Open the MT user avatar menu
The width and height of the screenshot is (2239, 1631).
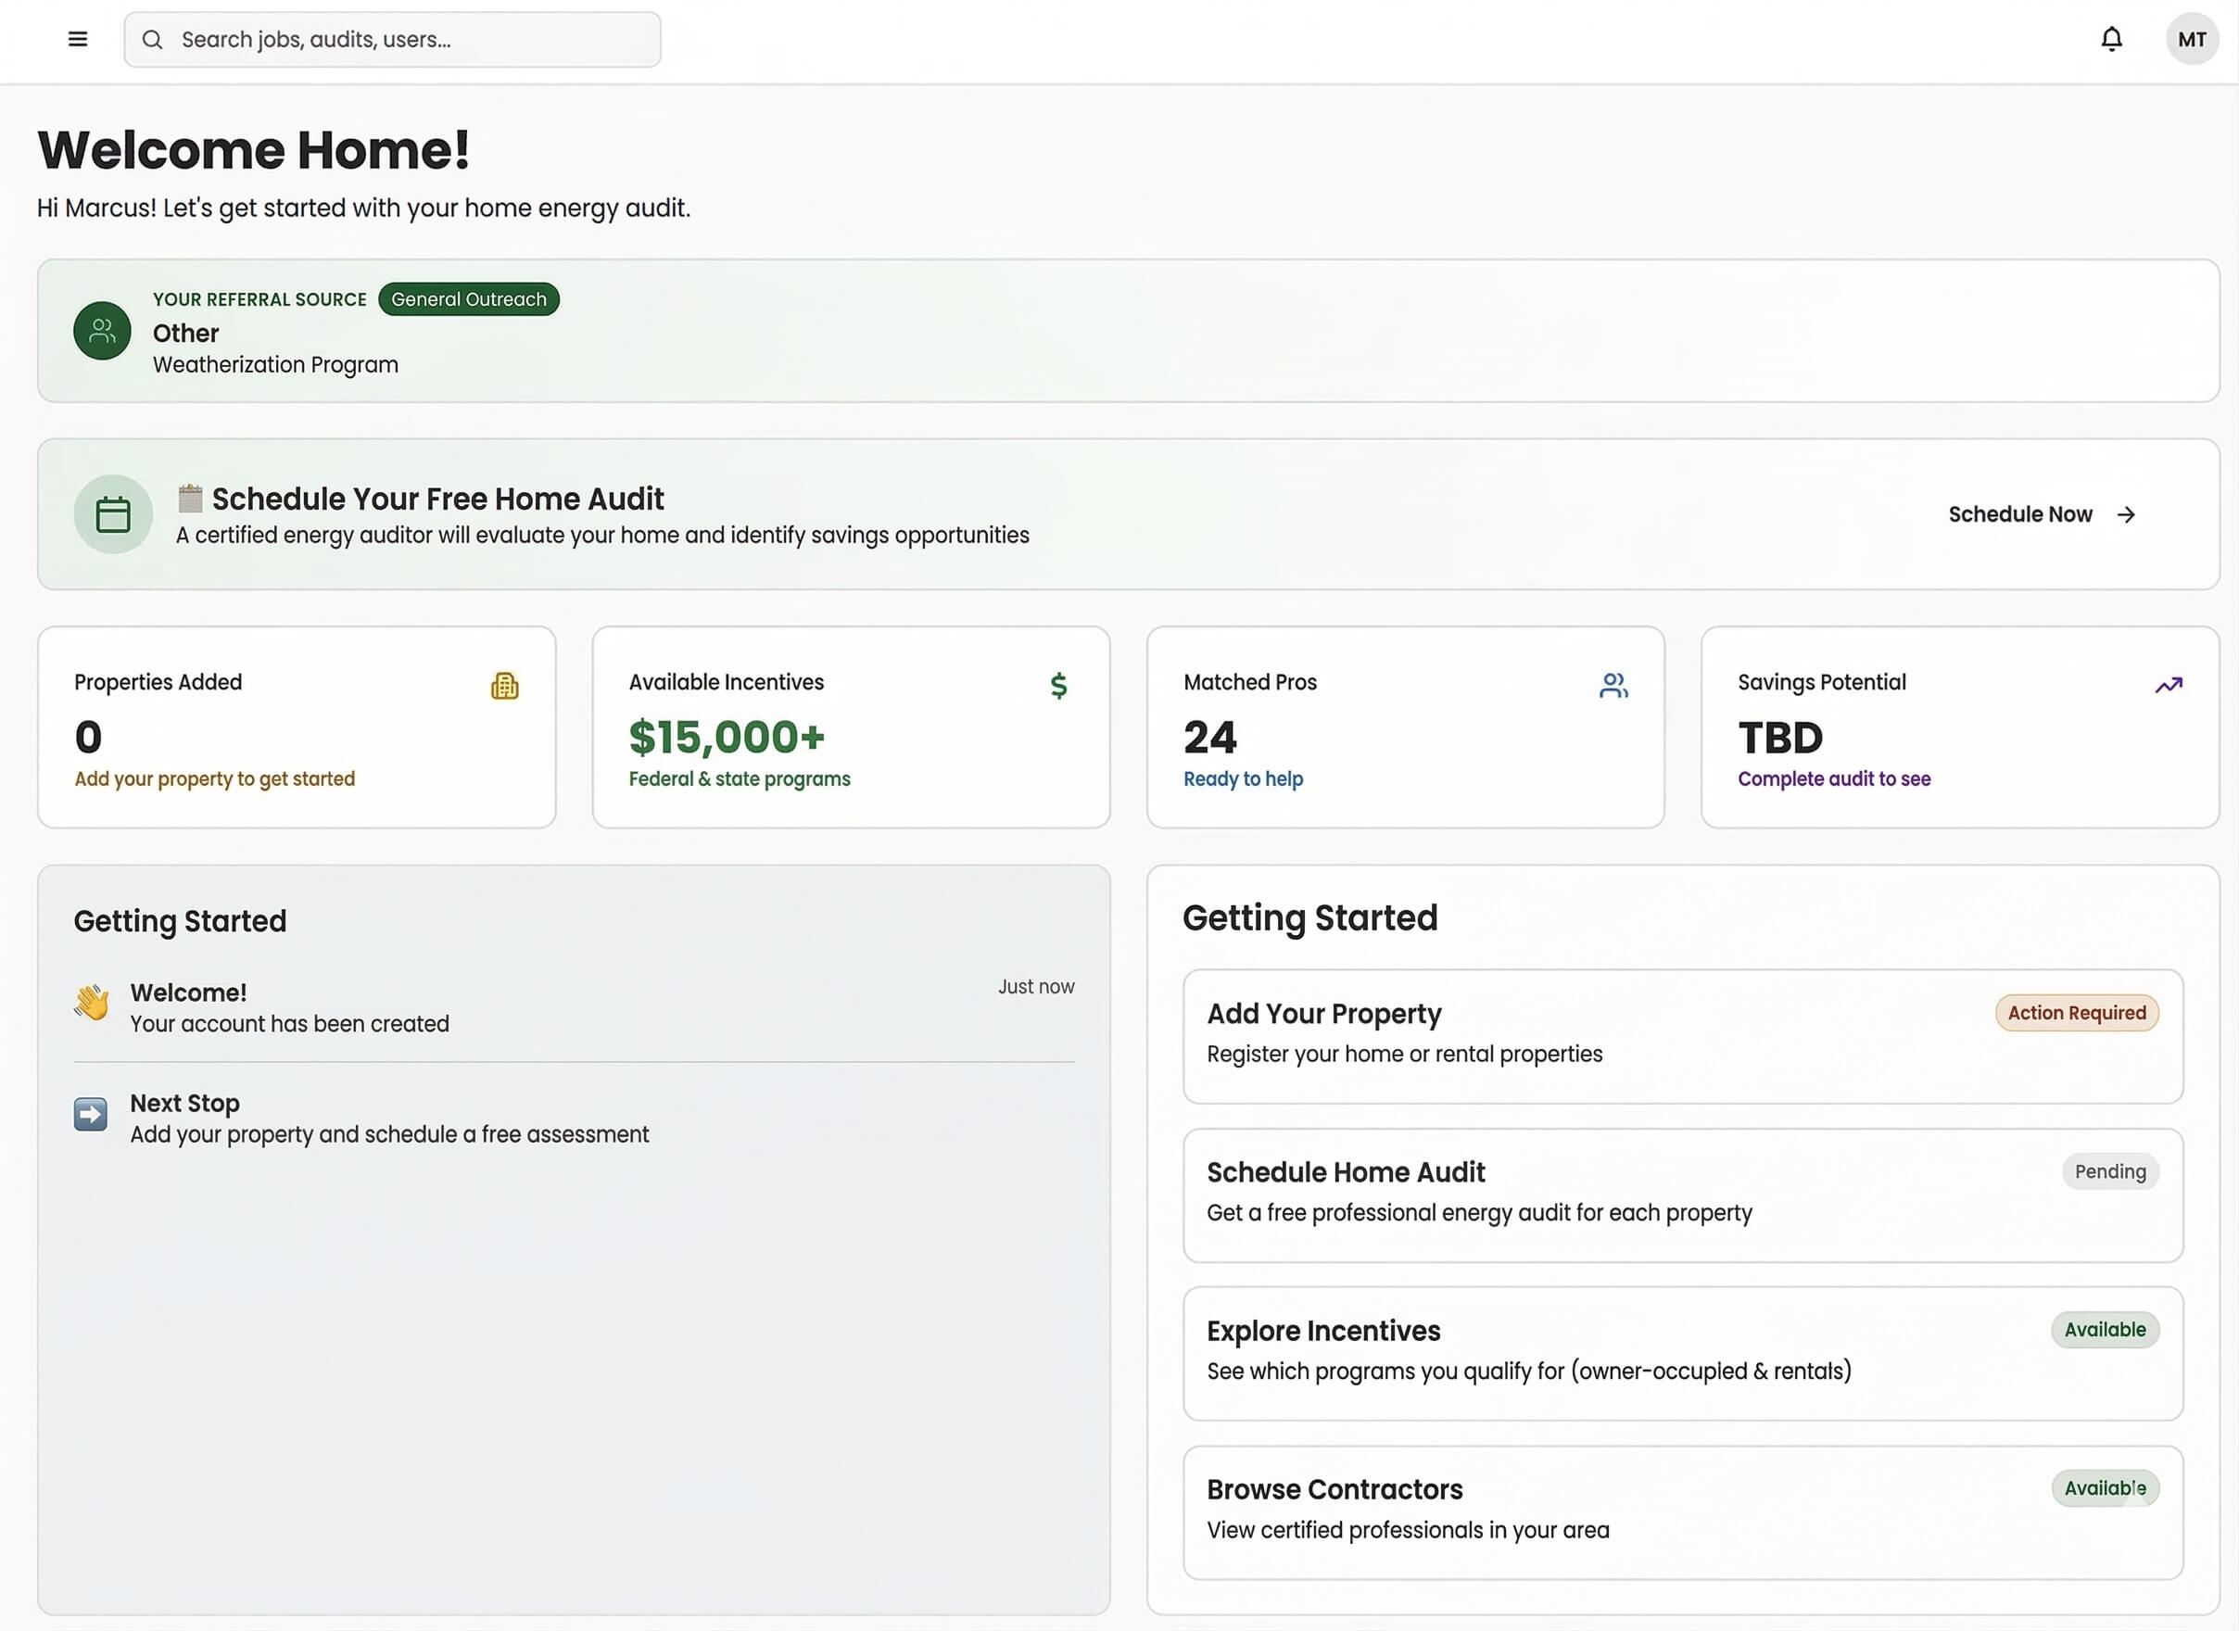pyautogui.click(x=2192, y=40)
